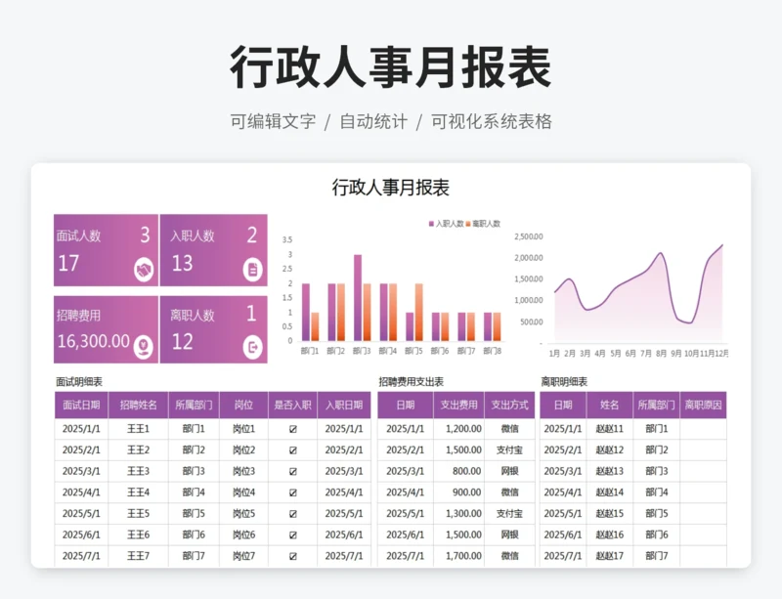Select 入职日期 cell 2025/5/1

344,514
